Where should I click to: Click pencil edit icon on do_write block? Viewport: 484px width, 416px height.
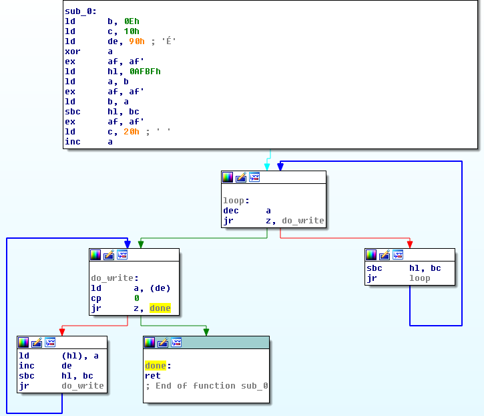click(109, 255)
